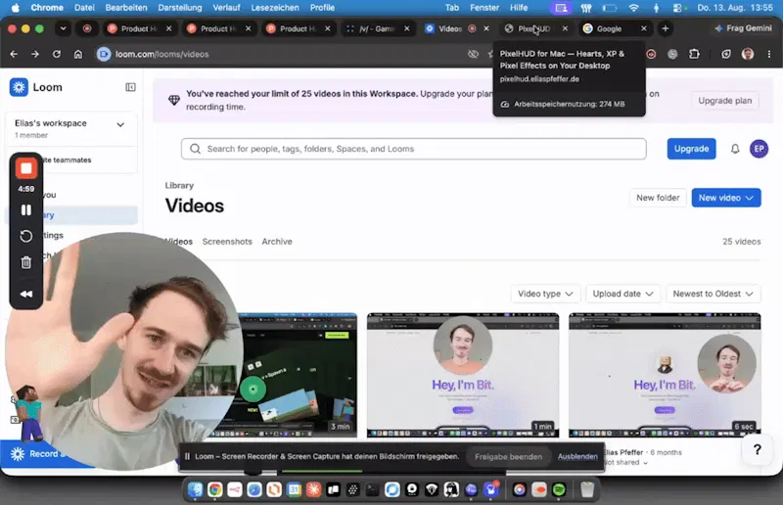Click Freigabe beenden to stop sharing
The width and height of the screenshot is (783, 505).
coord(508,456)
